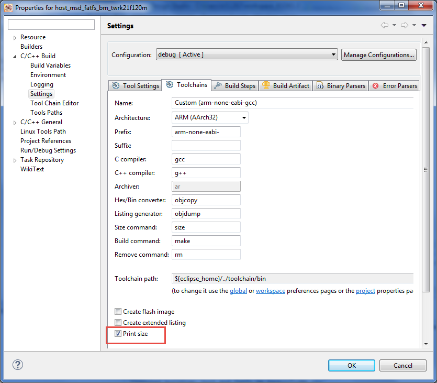Select Build Variables in the tree
The height and width of the screenshot is (383, 437).
pyautogui.click(x=50, y=65)
